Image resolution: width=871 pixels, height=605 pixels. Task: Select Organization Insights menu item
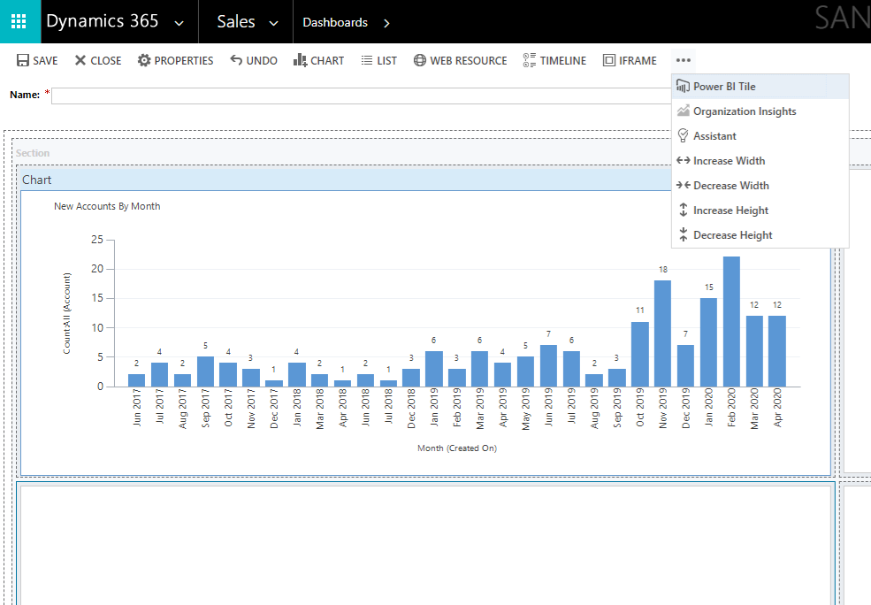[760, 111]
